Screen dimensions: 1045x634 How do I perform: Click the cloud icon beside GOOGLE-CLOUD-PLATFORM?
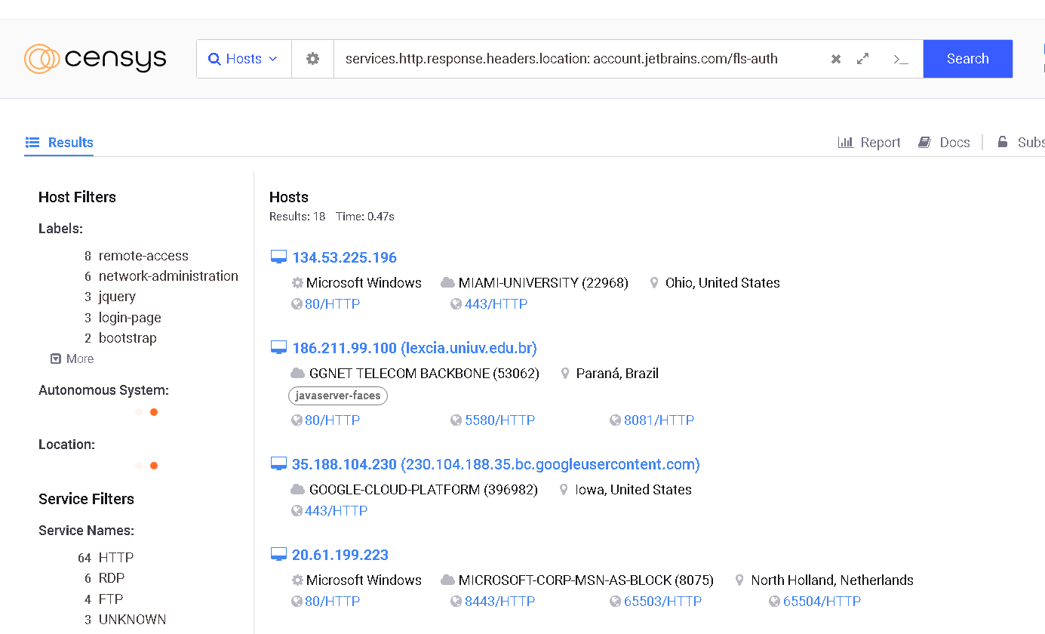297,490
